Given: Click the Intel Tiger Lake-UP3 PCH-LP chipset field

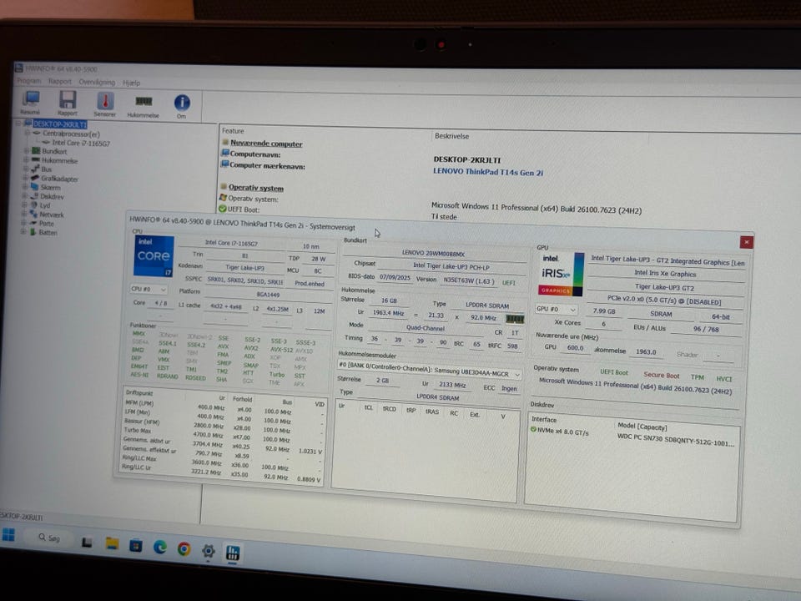Looking at the screenshot, I should pos(451,267).
